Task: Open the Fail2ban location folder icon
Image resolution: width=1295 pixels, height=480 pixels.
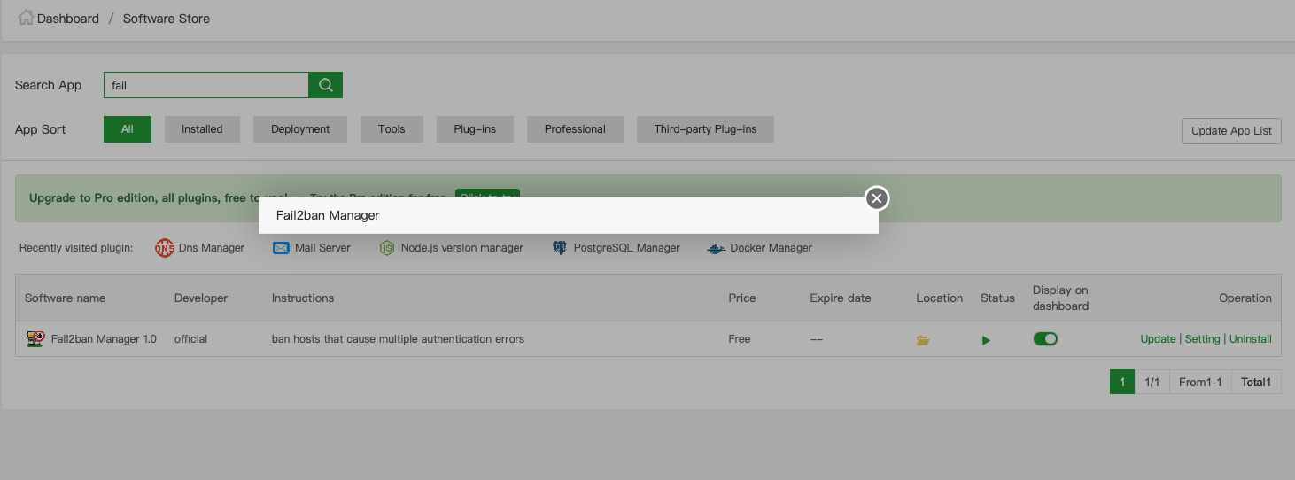Action: [x=923, y=340]
